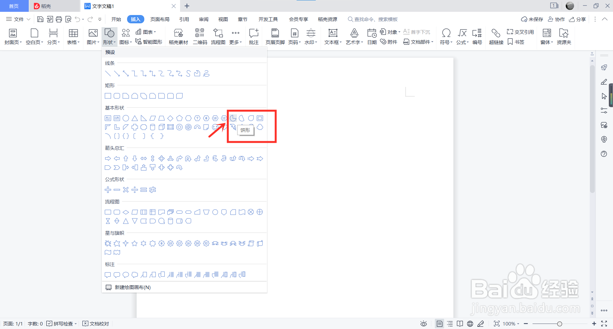Switch to outline view in status bar
613x329 pixels.
(x=450, y=324)
